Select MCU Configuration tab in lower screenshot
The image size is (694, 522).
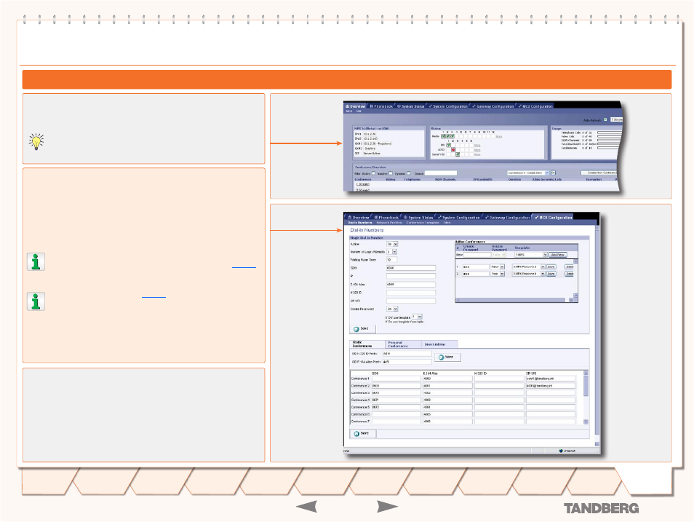(554, 218)
